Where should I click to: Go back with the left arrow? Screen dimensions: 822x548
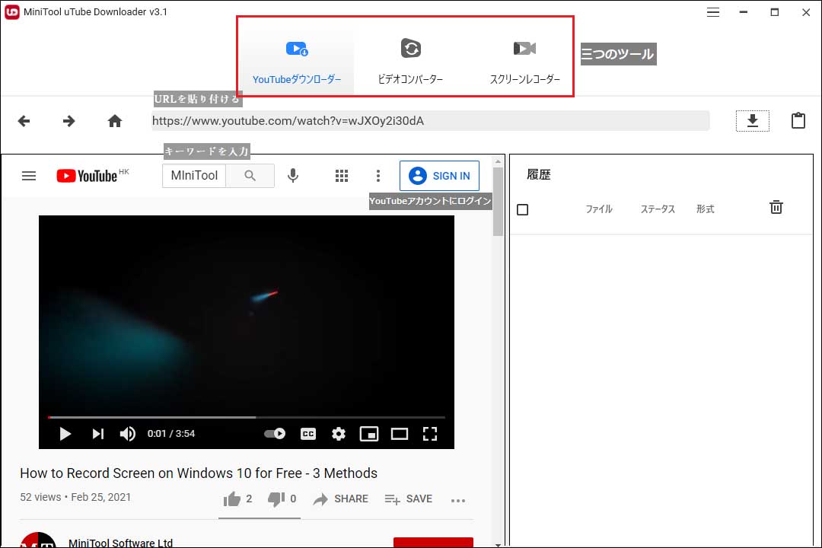(x=24, y=121)
